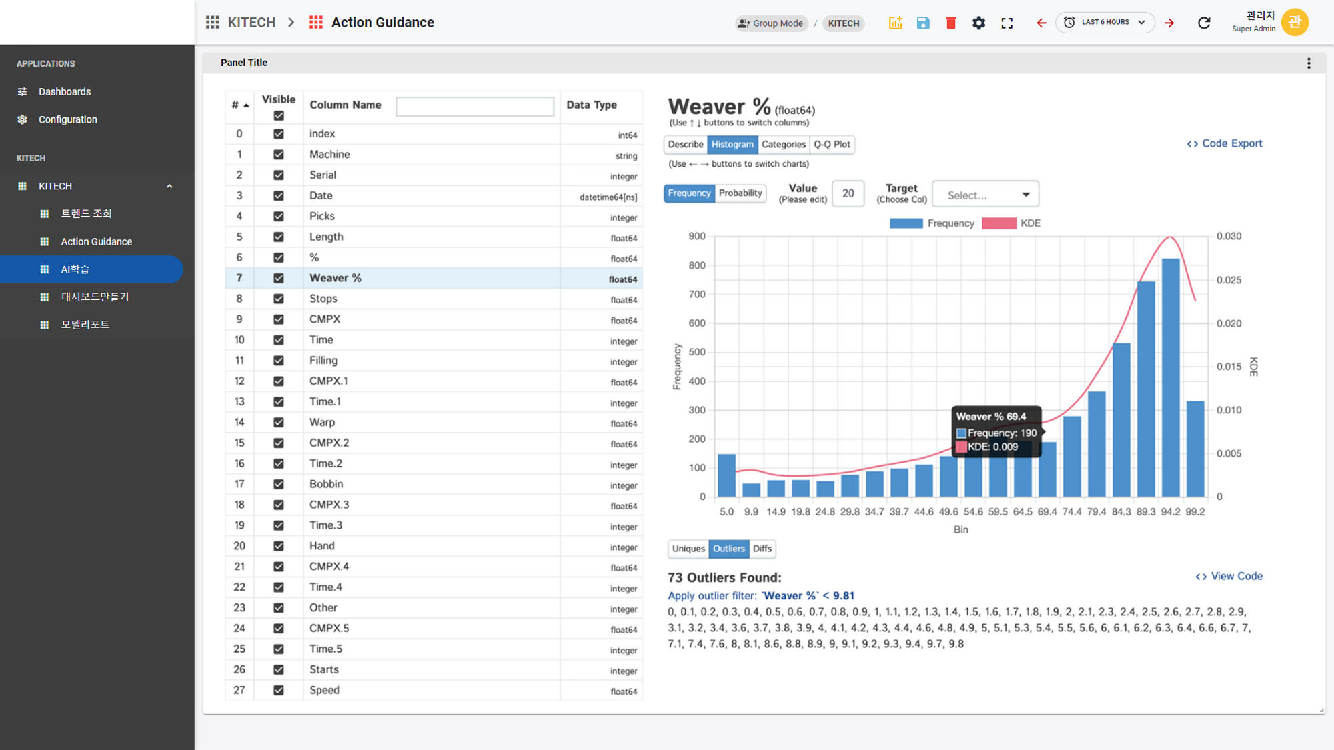1334x750 pixels.
Task: Enter fullscreen mode icon
Action: point(1007,23)
